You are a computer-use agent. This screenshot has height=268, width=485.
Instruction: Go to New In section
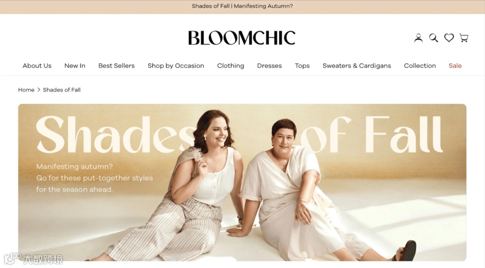(75, 66)
